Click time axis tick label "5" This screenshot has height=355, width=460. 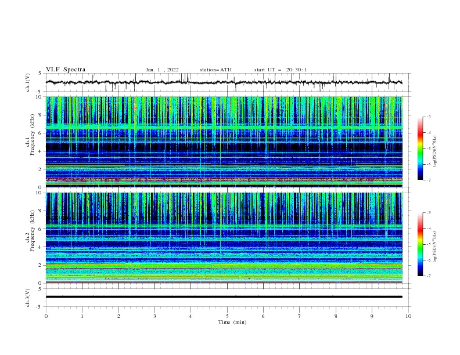tap(227, 316)
